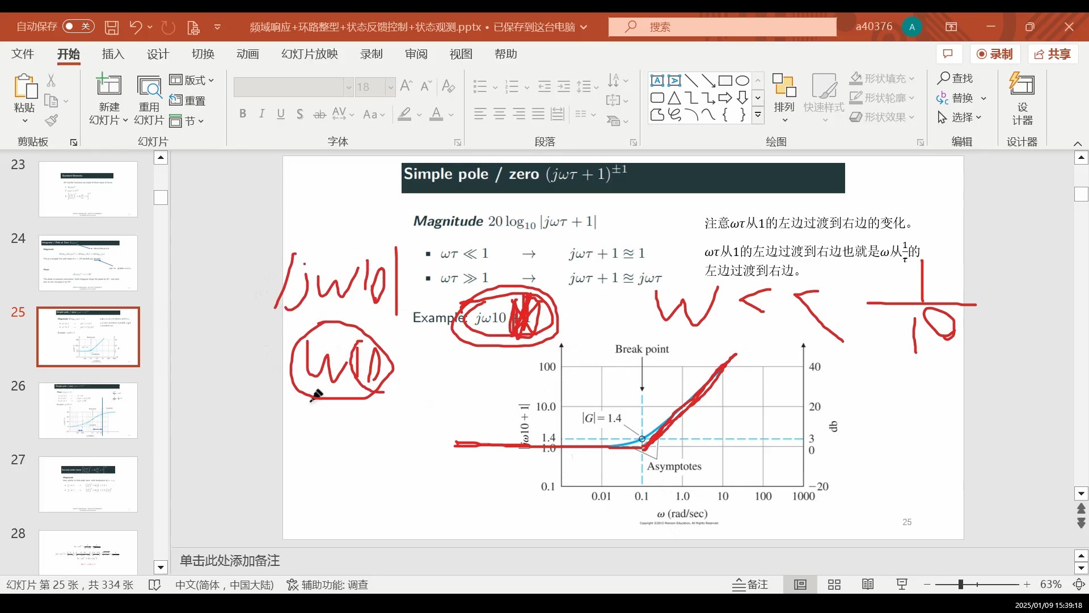Open Reading View from status bar
This screenshot has height=613, width=1089.
coord(868,585)
